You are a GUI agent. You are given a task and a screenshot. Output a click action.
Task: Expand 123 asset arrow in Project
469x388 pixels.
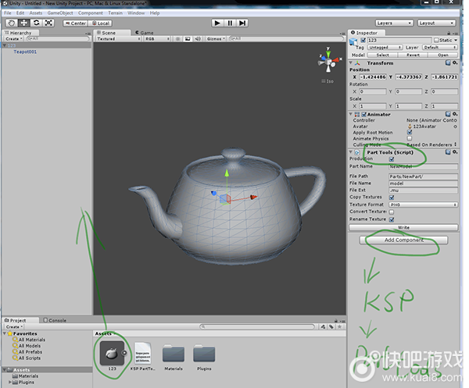click(x=124, y=353)
